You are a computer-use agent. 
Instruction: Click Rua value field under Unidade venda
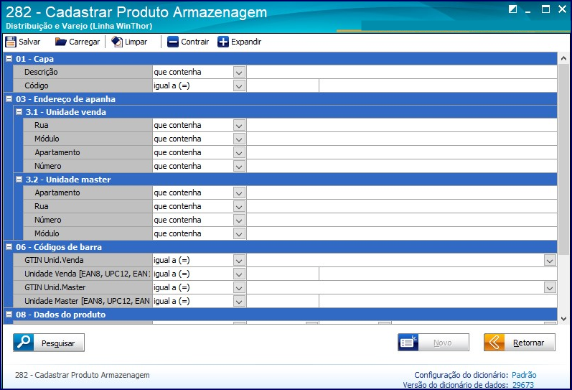pyautogui.click(x=402, y=125)
